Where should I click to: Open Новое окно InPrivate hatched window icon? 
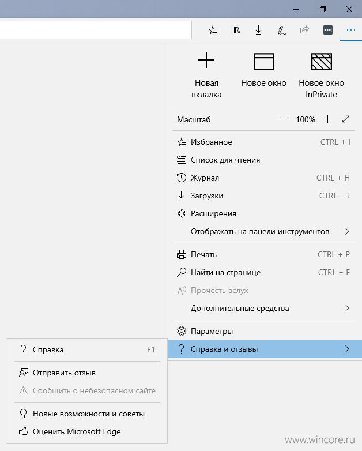322,62
